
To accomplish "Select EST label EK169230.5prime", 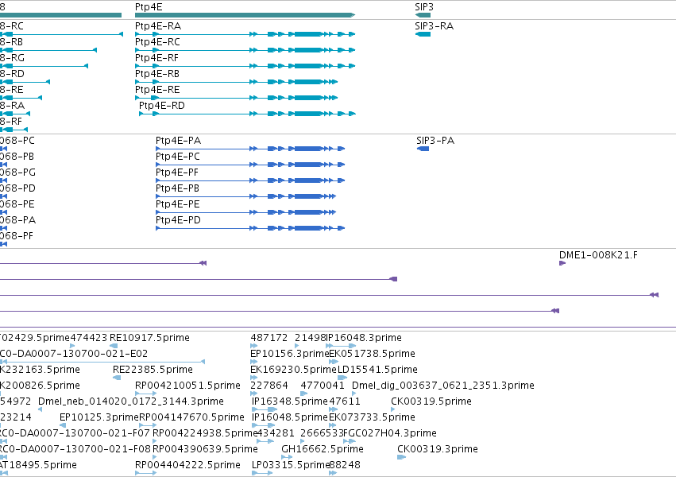I will point(293,370).
